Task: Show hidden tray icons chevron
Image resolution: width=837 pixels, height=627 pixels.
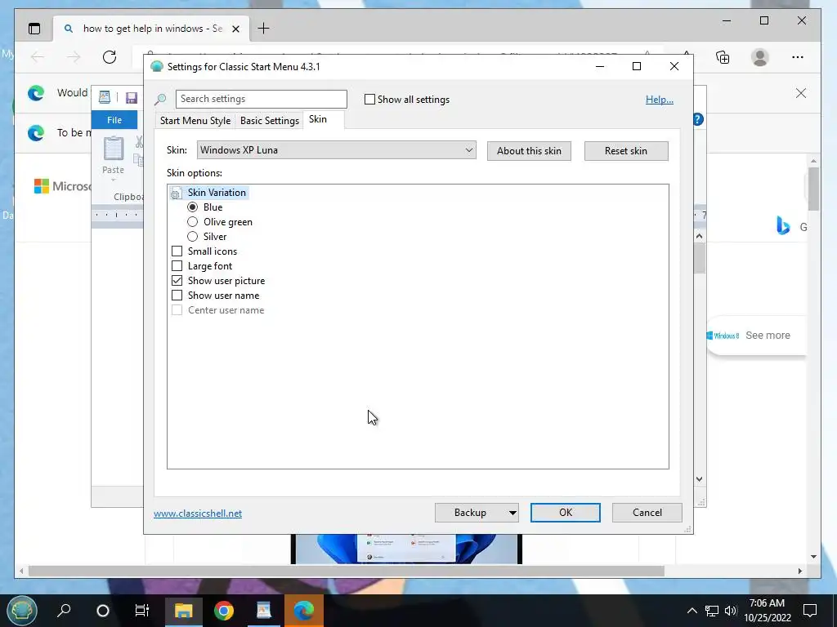Action: (x=692, y=611)
